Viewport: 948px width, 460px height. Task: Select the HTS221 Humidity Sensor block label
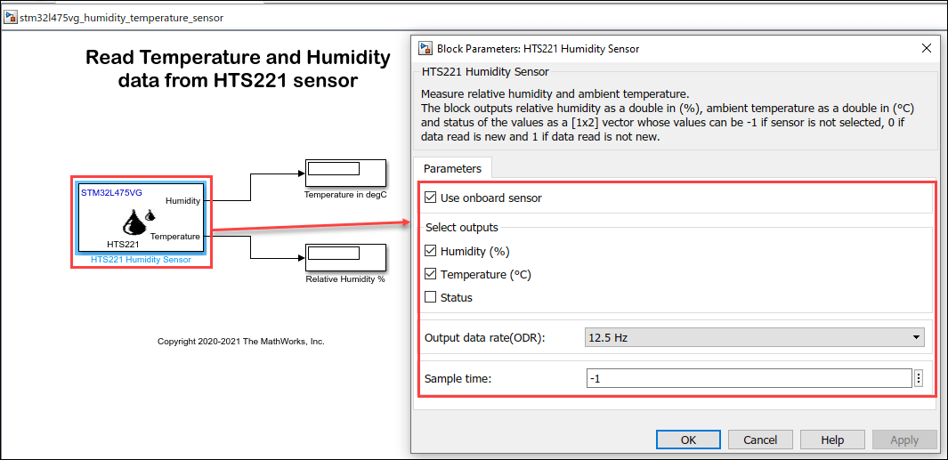141,260
